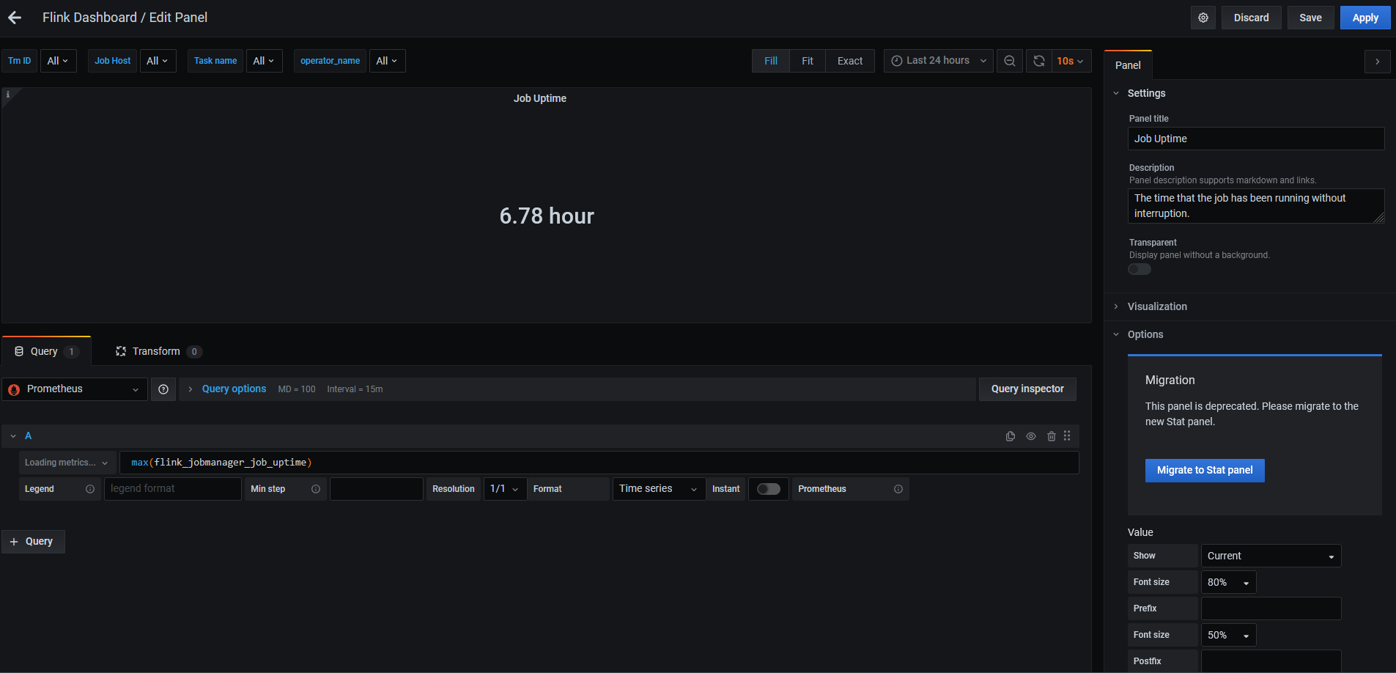Open the panel info icon at top-left corner
The height and width of the screenshot is (673, 1396).
[8, 95]
